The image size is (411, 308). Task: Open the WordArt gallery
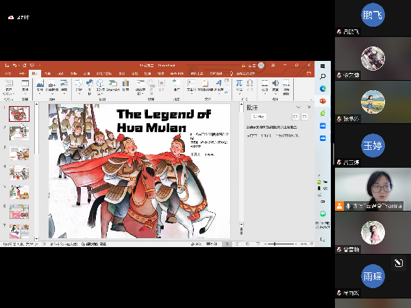219,86
